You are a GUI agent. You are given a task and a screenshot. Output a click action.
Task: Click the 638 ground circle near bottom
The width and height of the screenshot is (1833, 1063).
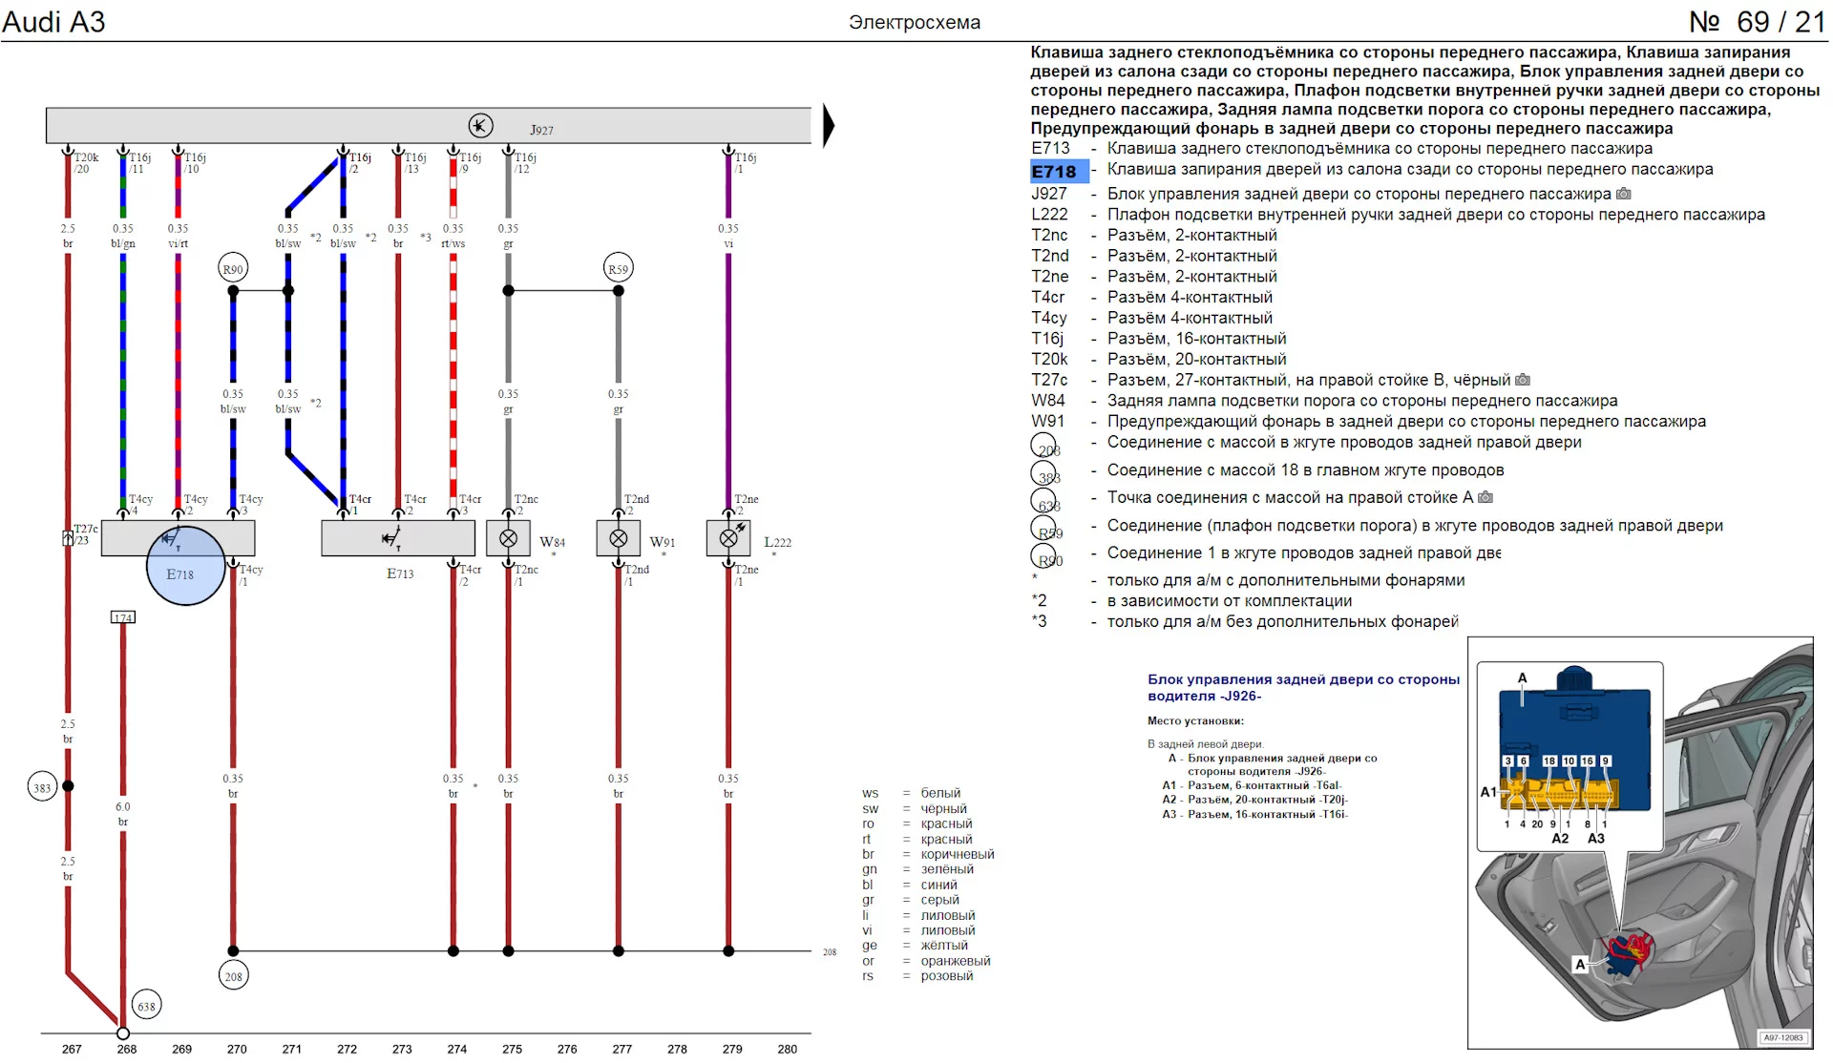(146, 1006)
